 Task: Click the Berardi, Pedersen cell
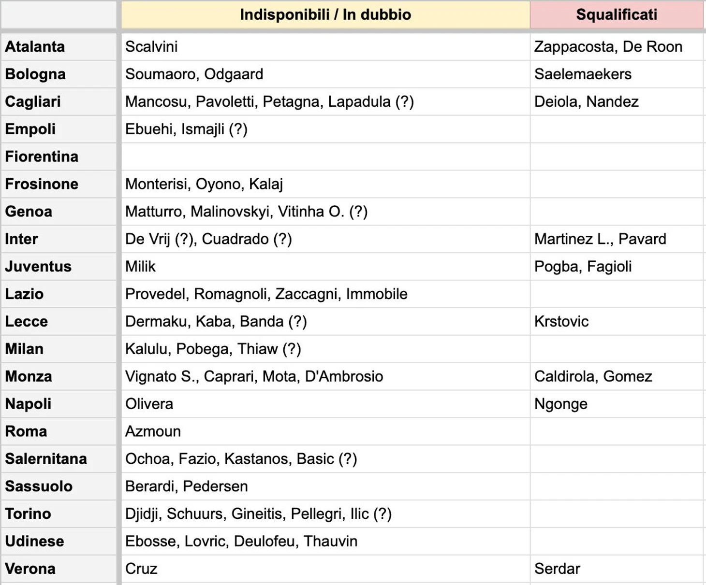click(325, 486)
